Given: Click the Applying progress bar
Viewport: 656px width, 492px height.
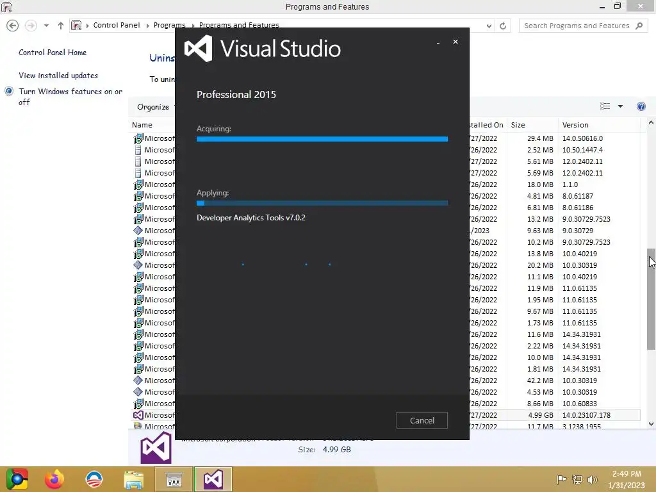Looking at the screenshot, I should [322, 203].
